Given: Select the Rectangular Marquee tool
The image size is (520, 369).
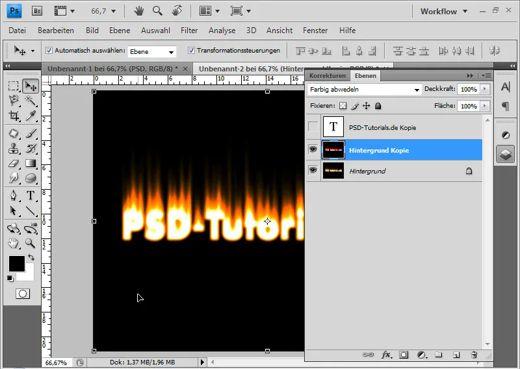Looking at the screenshot, I should 13,86.
